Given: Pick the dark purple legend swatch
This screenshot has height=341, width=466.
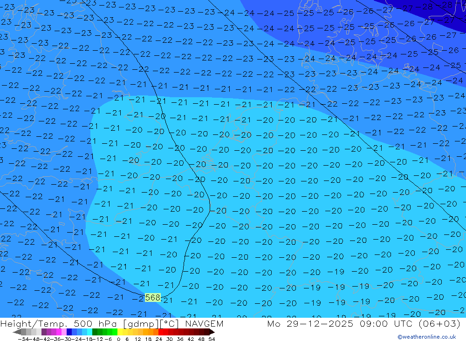Looking at the screenshot, I should (44, 332).
